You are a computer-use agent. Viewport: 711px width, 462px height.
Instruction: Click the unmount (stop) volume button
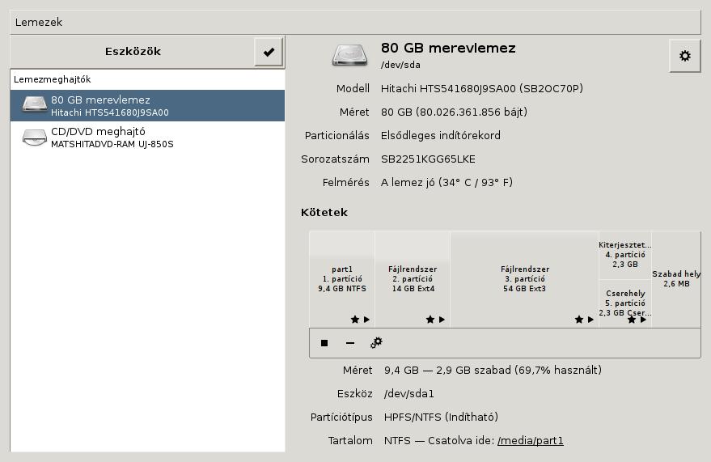[x=324, y=343]
